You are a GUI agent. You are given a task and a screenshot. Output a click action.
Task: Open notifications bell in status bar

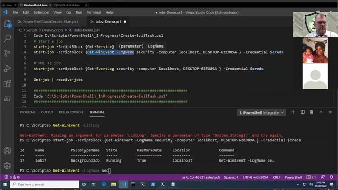click(331, 177)
